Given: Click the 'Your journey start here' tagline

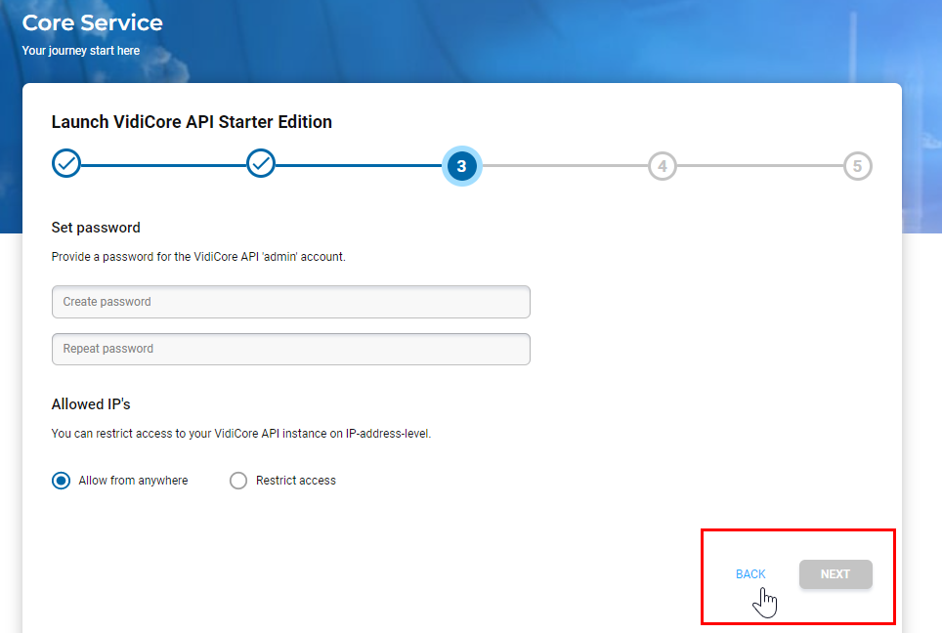Looking at the screenshot, I should tap(81, 50).
